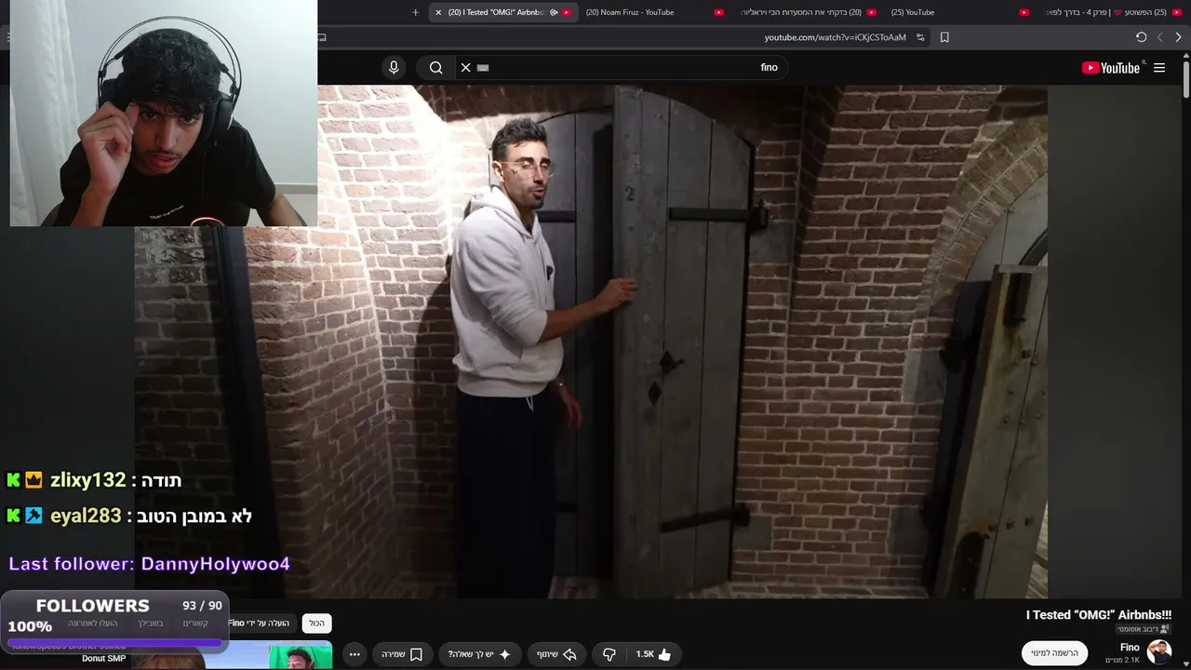Reload the page

1141,37
